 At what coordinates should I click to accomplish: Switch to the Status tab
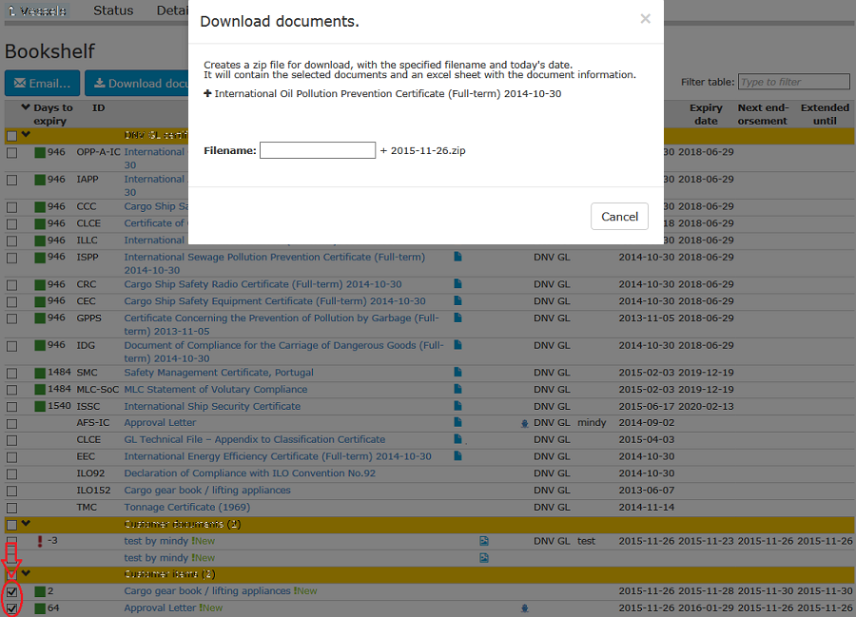pyautogui.click(x=113, y=10)
